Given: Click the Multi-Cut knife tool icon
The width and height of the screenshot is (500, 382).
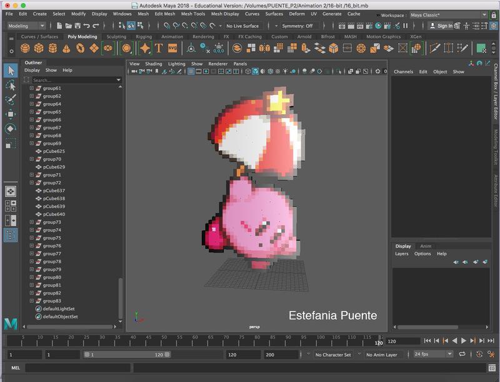Looking at the screenshot, I should coord(434,48).
